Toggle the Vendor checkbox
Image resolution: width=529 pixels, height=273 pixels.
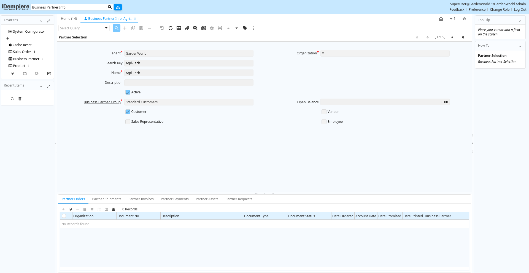[x=324, y=112]
